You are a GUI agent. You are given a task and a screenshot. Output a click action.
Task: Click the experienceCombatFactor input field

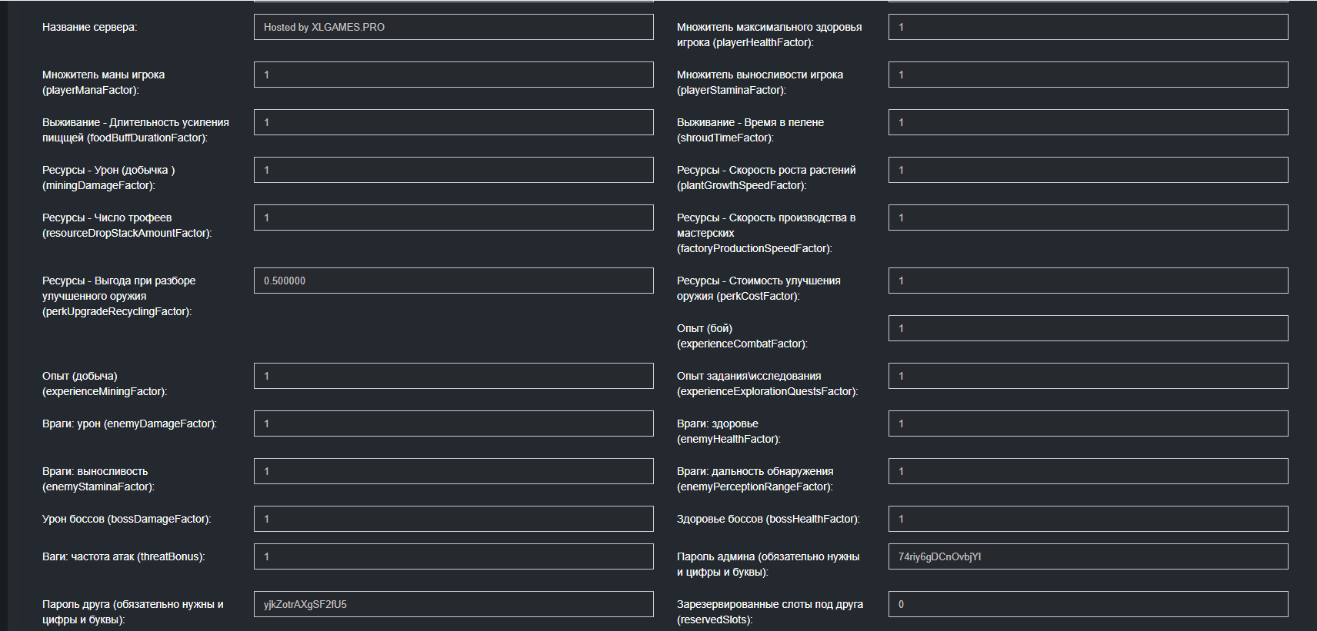[1088, 328]
